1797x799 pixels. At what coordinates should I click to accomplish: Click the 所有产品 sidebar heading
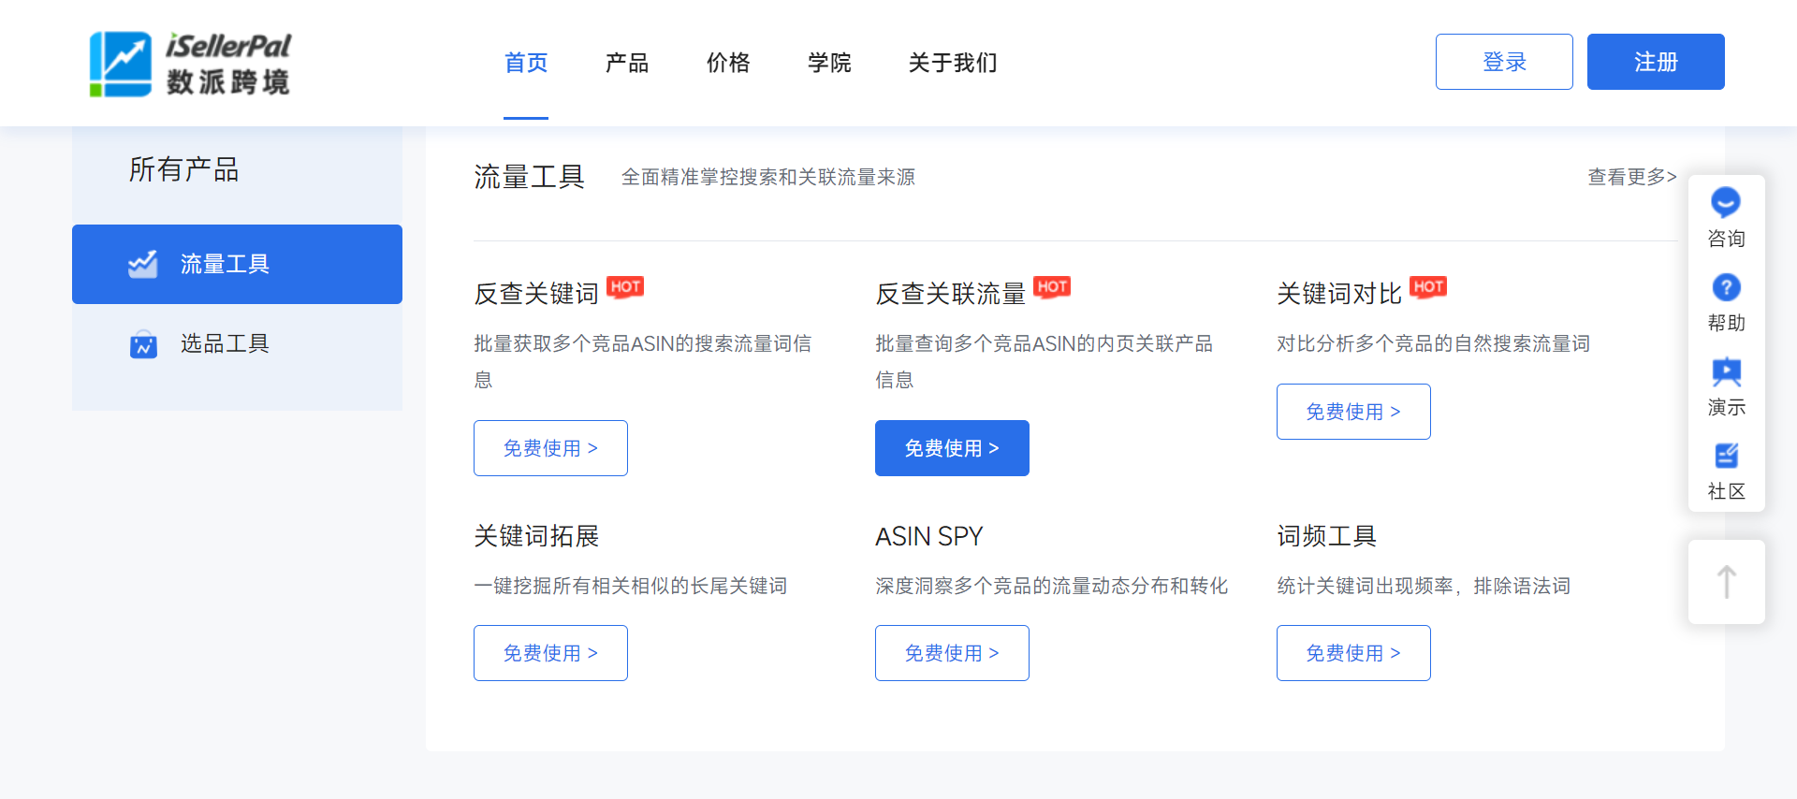click(x=184, y=169)
